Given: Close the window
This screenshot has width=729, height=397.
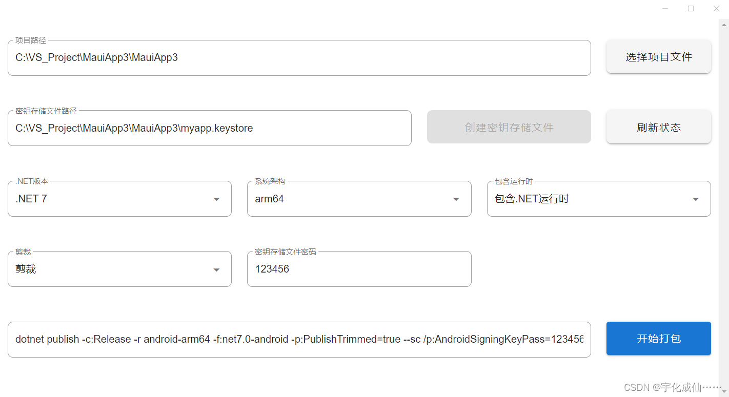Looking at the screenshot, I should pos(716,8).
